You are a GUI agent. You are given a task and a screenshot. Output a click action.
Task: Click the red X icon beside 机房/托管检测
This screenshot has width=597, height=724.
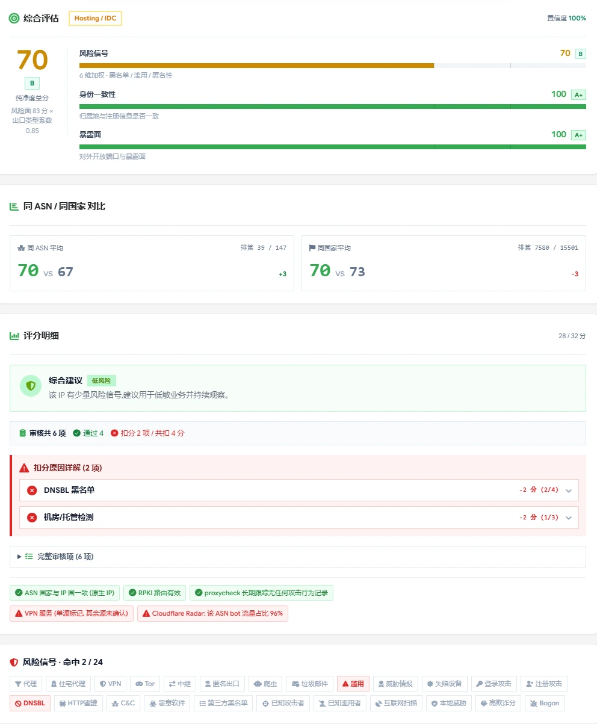(32, 518)
